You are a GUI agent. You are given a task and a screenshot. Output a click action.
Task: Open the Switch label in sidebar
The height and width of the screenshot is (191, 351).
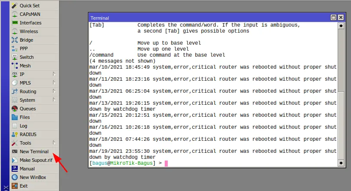tap(27, 57)
